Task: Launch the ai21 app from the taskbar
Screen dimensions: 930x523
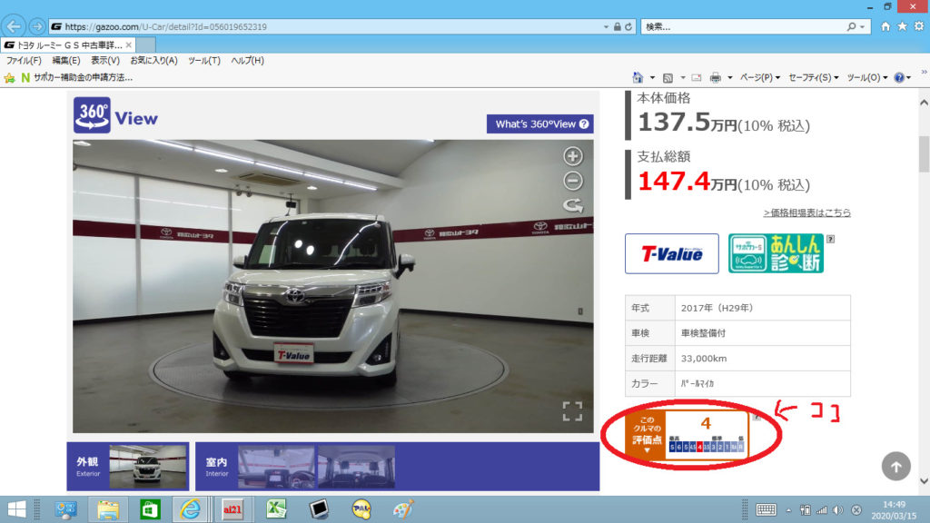Action: [x=232, y=509]
